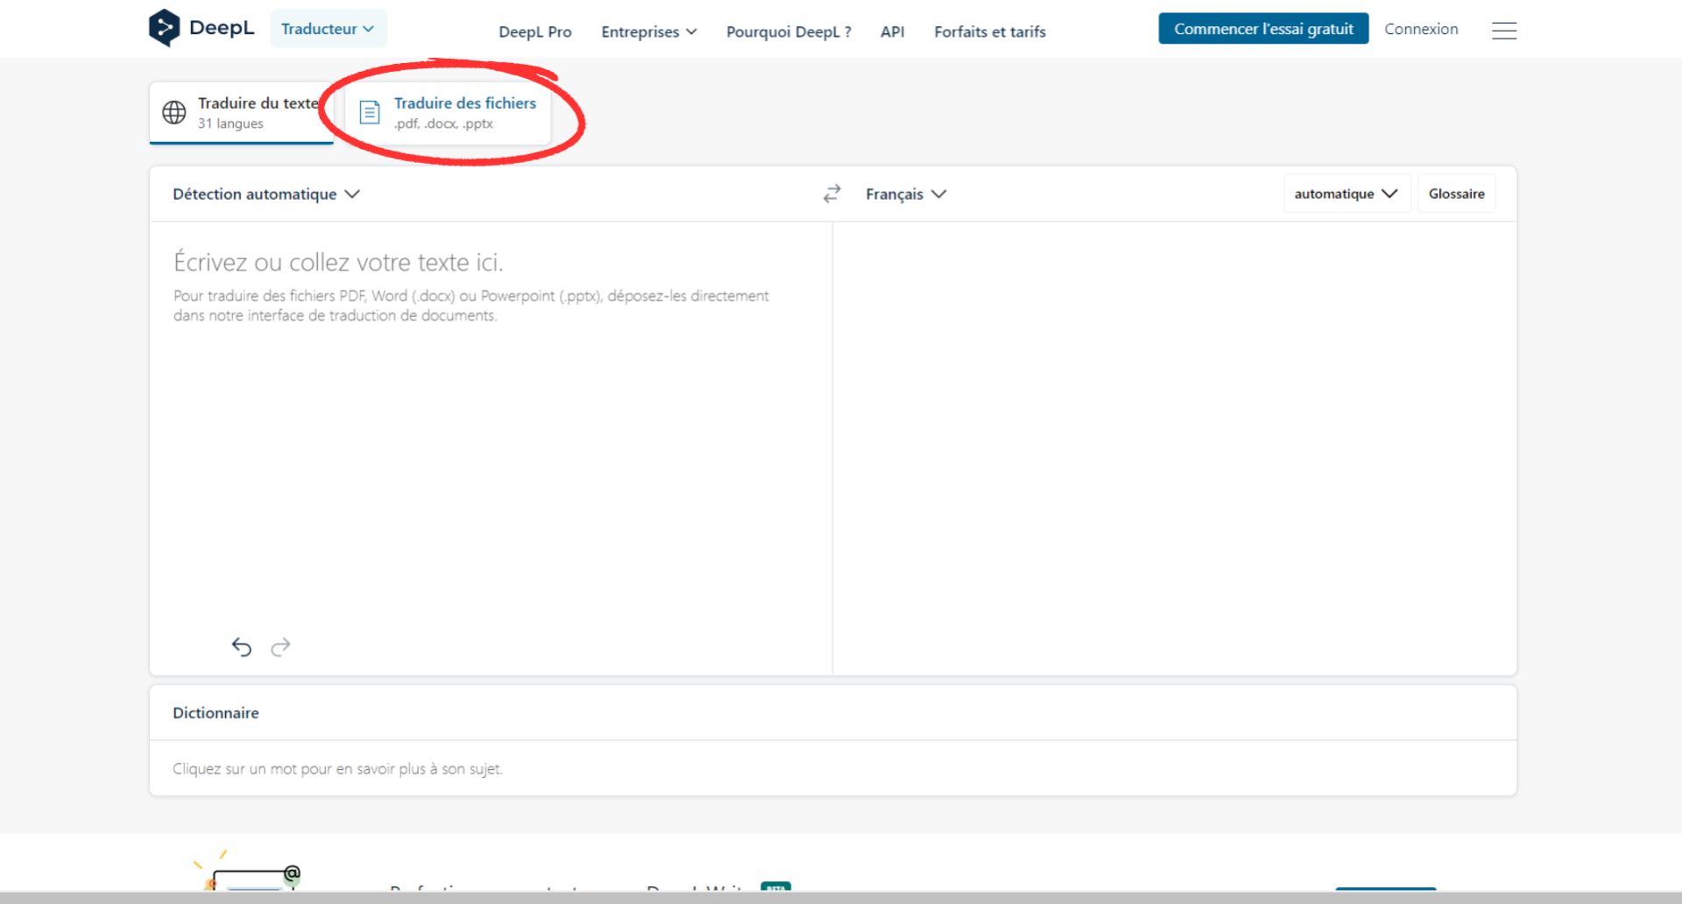The height and width of the screenshot is (904, 1682).
Task: Click the DeepL wordmark text
Action: [222, 28]
